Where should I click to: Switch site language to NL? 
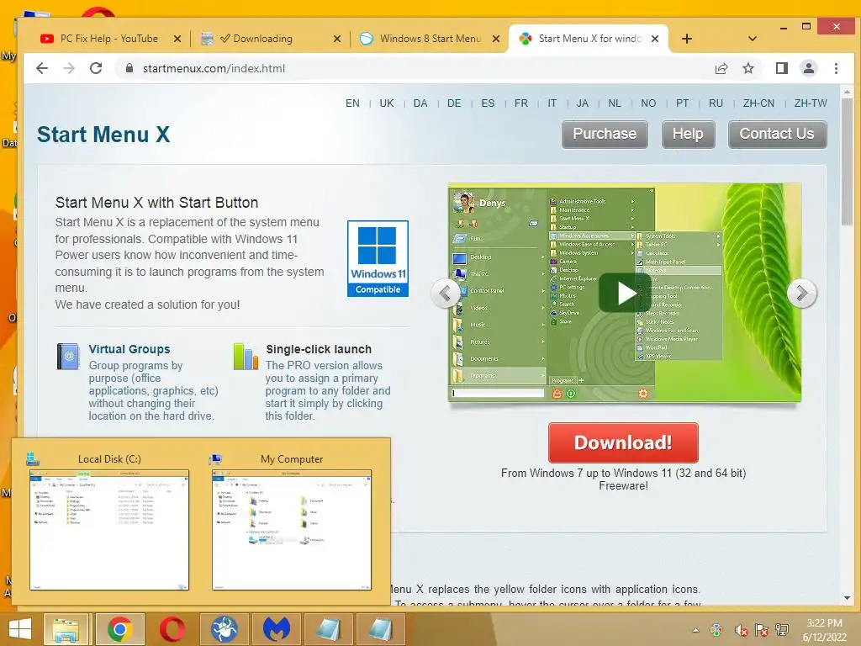click(x=615, y=103)
